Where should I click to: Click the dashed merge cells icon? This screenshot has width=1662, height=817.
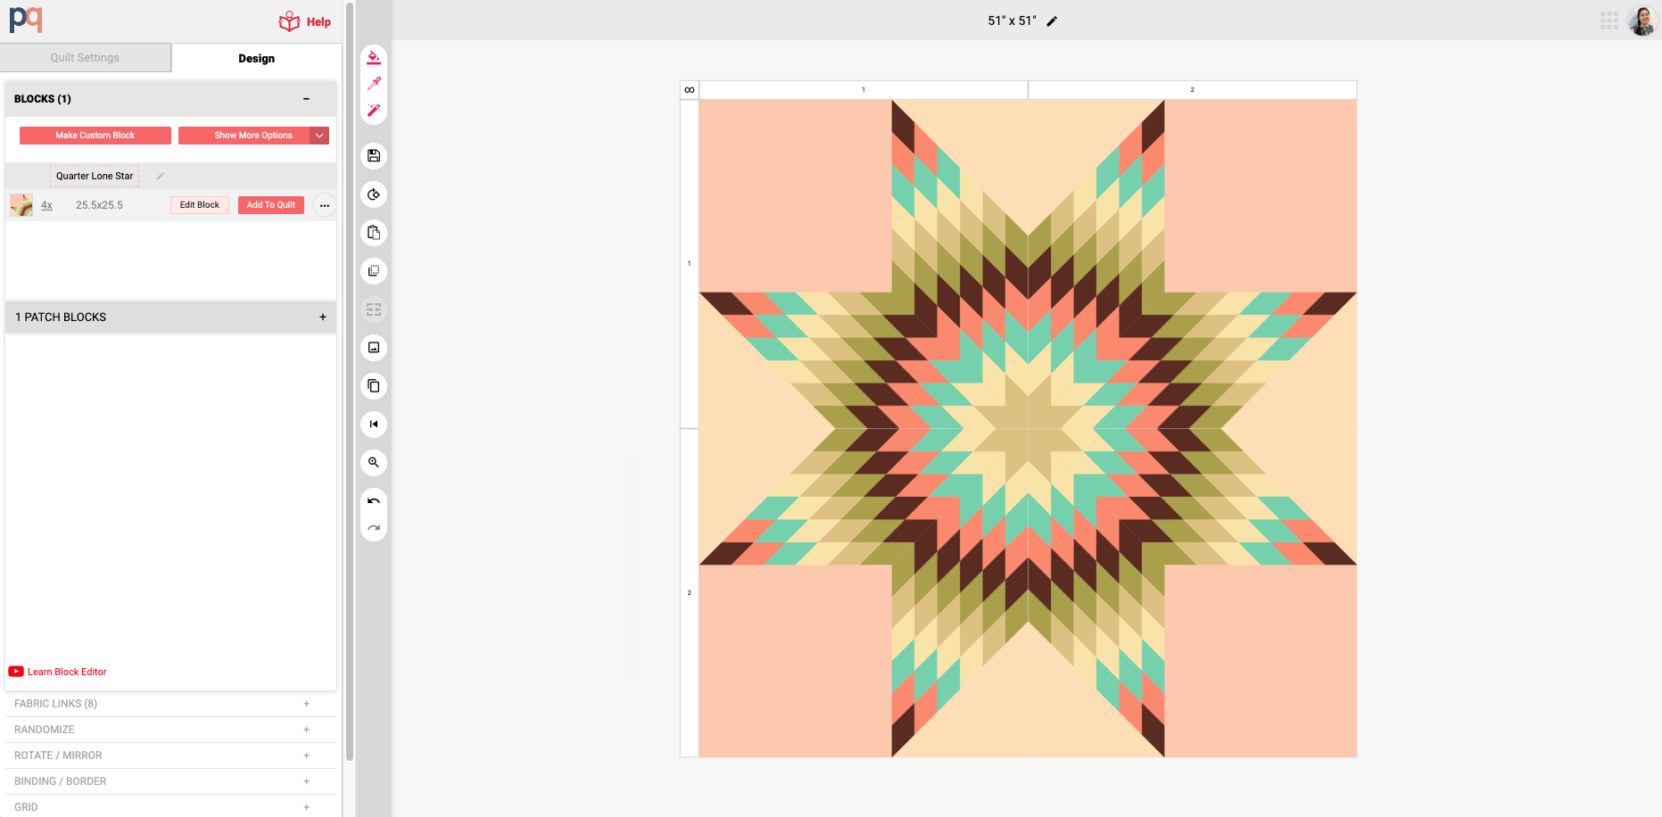click(x=374, y=309)
